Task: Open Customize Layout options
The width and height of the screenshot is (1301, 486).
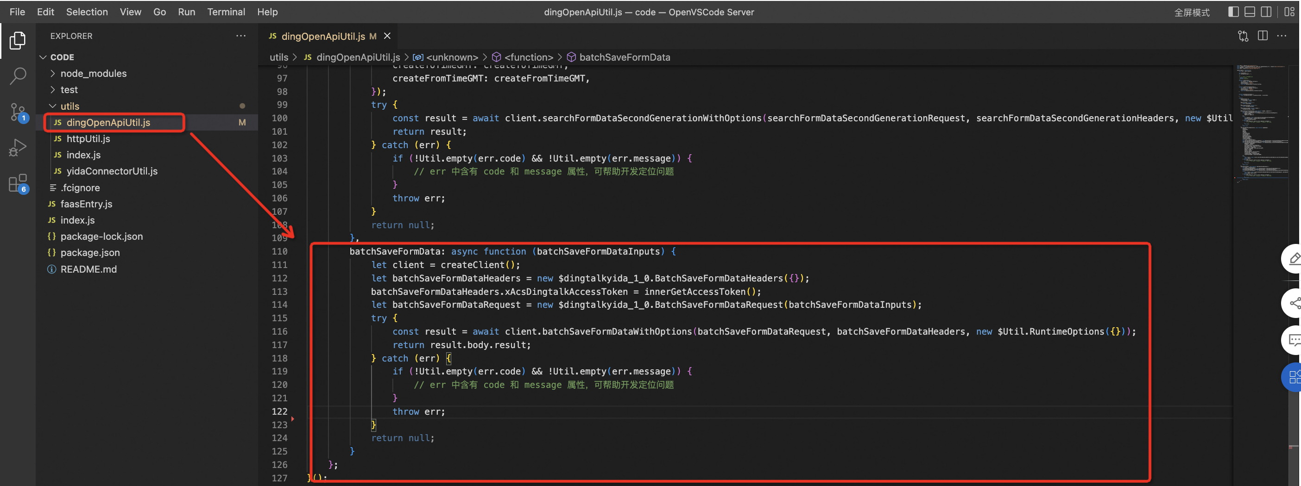Action: pyautogui.click(x=1289, y=12)
